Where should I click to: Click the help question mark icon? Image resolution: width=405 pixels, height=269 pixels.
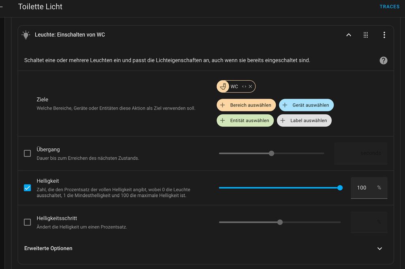pyautogui.click(x=383, y=60)
